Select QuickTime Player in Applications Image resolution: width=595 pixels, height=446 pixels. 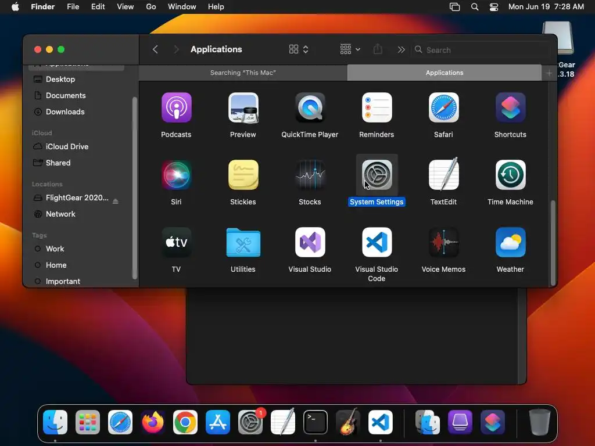pyautogui.click(x=310, y=107)
